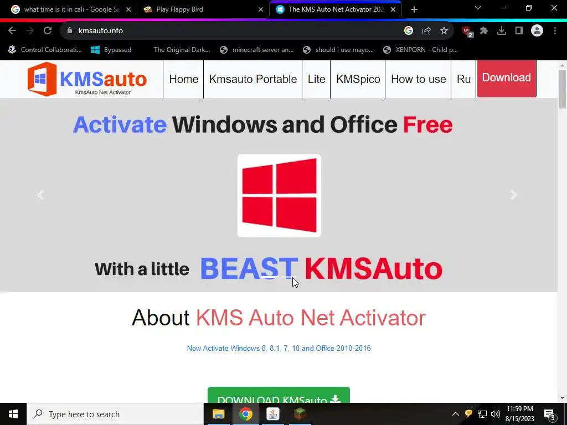Click the red Windows logo image
Image resolution: width=567 pixels, height=425 pixels.
[279, 195]
